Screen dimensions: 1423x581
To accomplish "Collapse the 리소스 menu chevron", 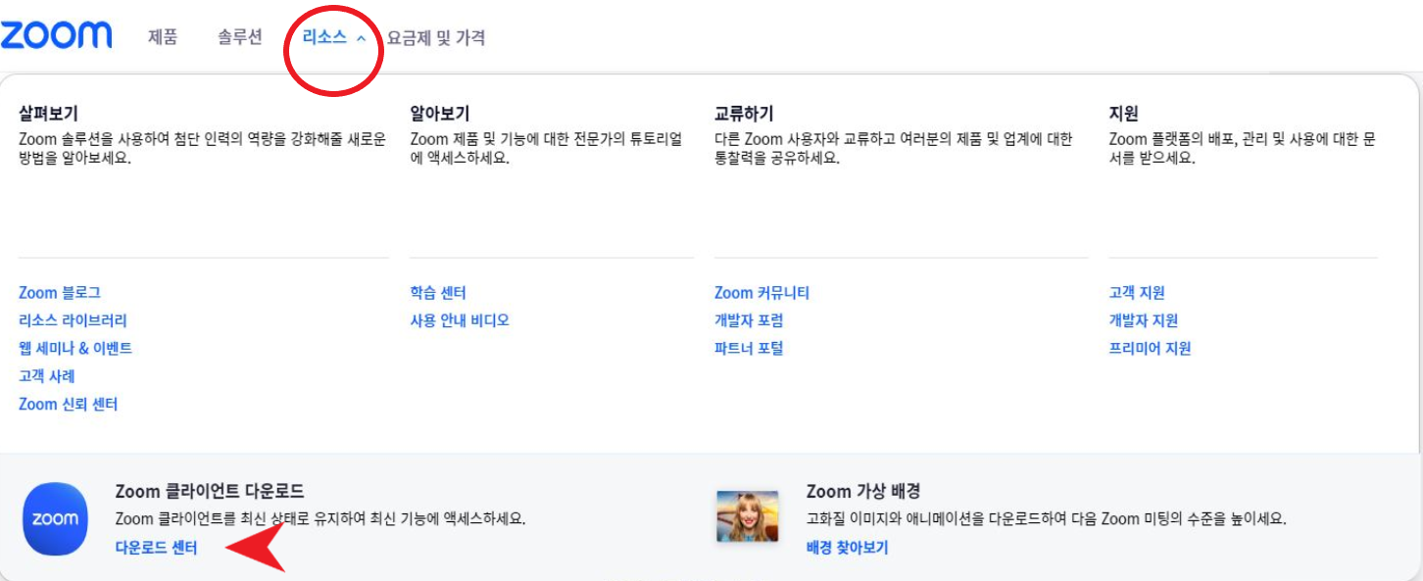I will click(x=361, y=38).
